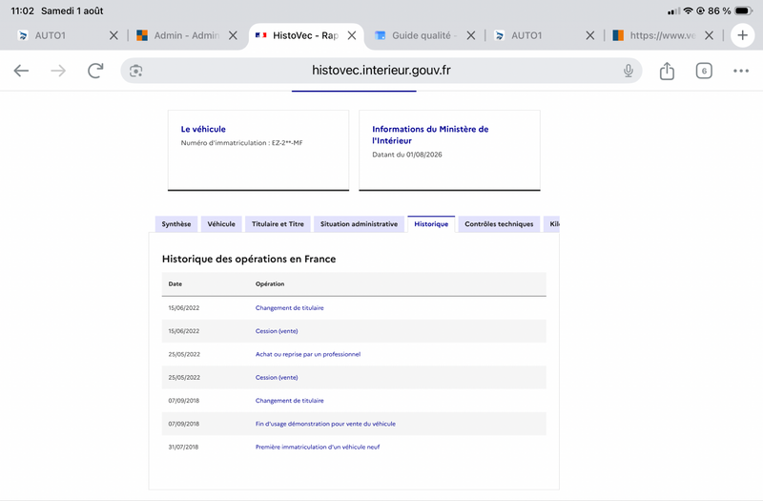Tap the microphone voice search icon
Screen dimensions: 763x501
629,71
